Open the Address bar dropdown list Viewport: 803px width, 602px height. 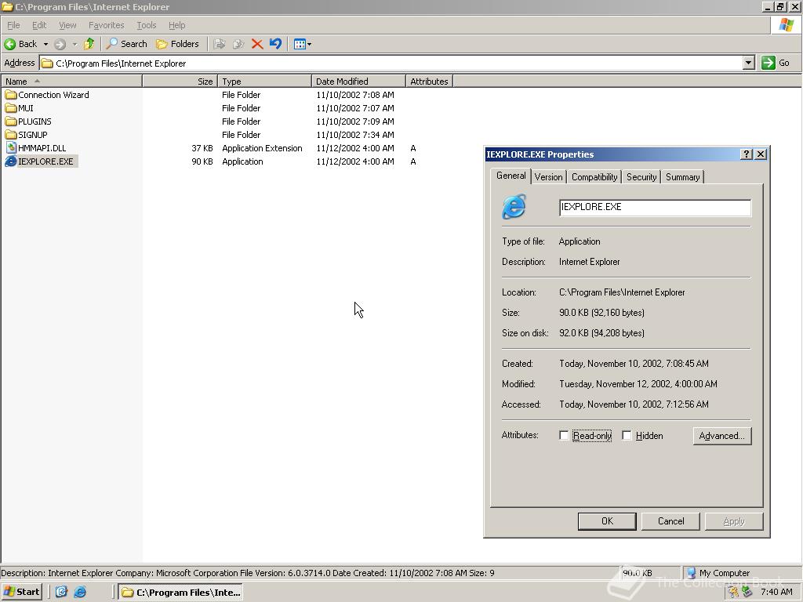[x=748, y=63]
